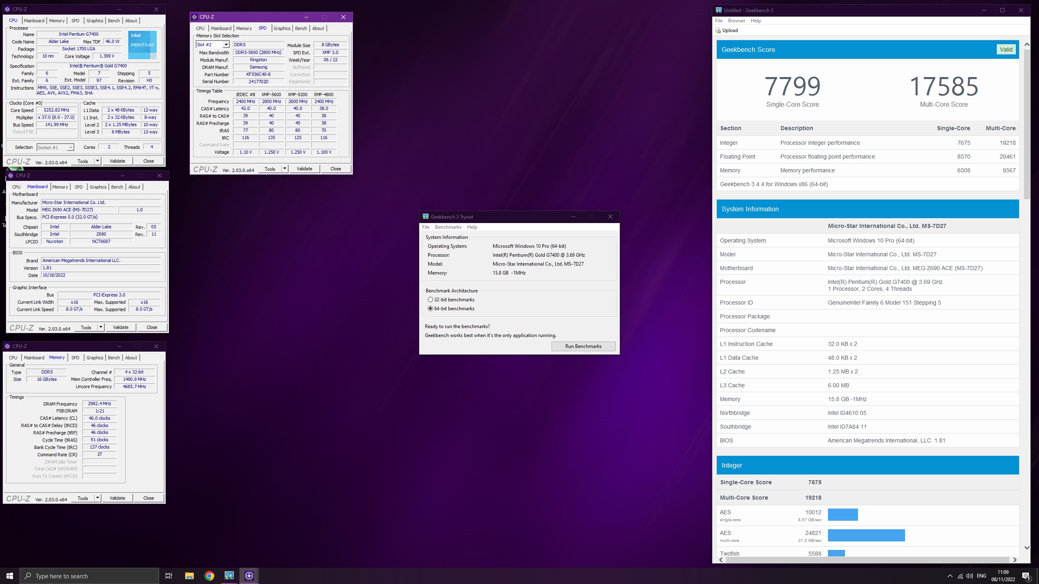Viewport: 1039px width, 584px height.
Task: Open the Slot #2 memory slot dropdown
Action: pos(226,45)
